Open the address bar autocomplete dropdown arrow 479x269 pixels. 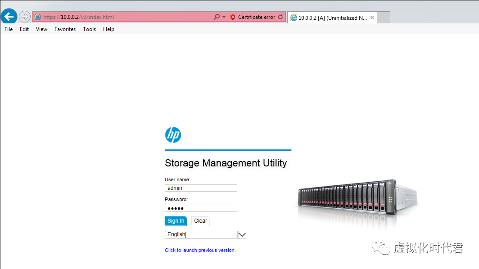[224, 17]
